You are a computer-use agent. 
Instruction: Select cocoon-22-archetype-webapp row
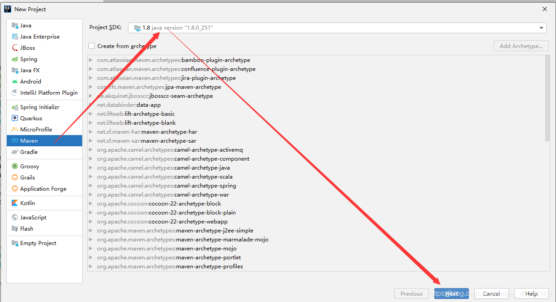[316, 222]
